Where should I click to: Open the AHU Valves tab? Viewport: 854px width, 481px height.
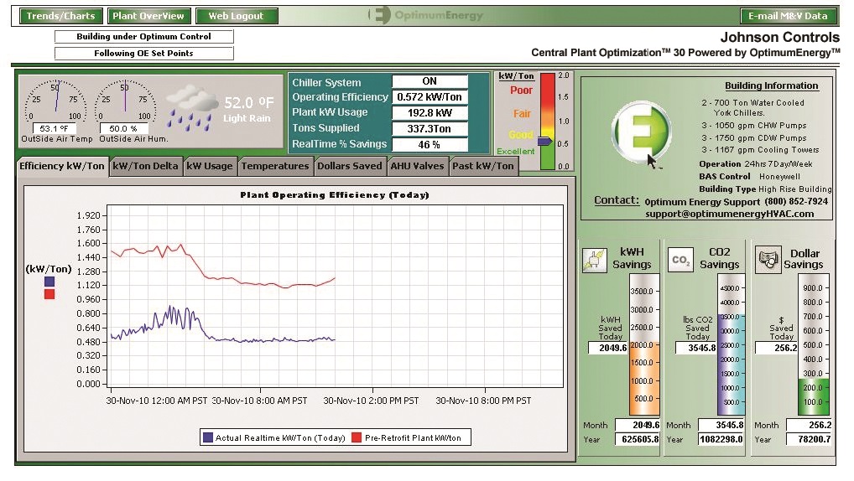pyautogui.click(x=417, y=166)
